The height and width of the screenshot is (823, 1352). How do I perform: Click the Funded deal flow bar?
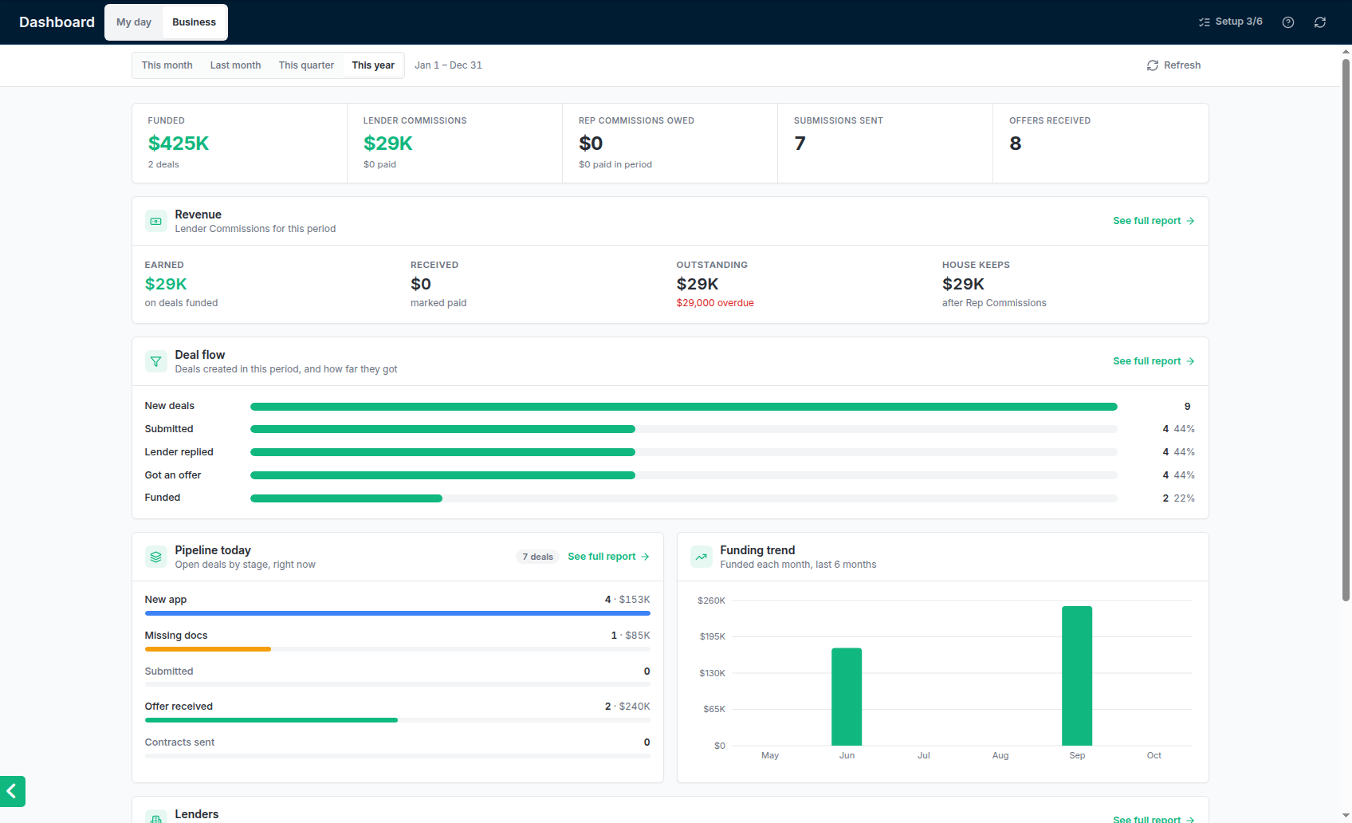[346, 498]
